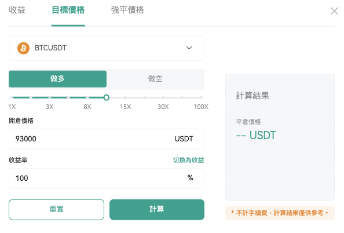This screenshot has width=344, height=233.
Task: Click the 重置 reset button
Action: [56, 209]
